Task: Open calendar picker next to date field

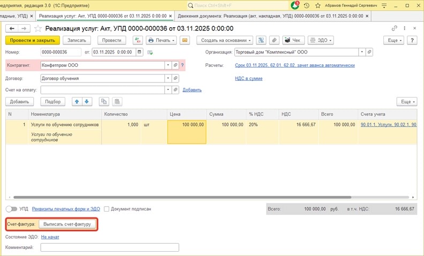Action: coord(140,52)
